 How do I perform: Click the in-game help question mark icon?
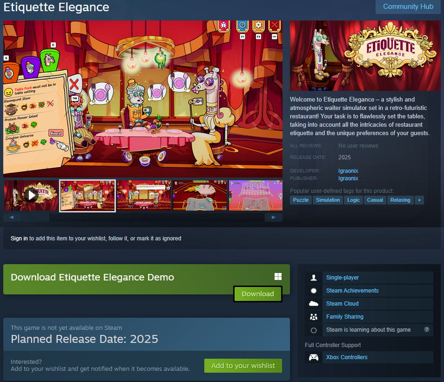pos(242,25)
